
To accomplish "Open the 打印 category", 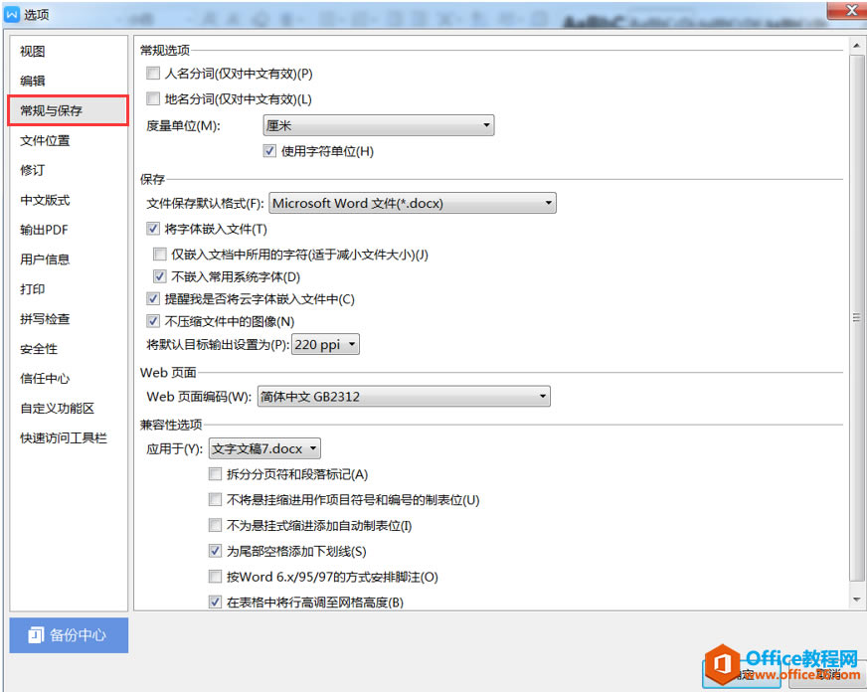I will point(32,289).
